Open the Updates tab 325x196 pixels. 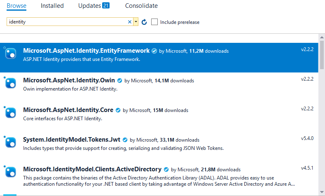[89, 6]
